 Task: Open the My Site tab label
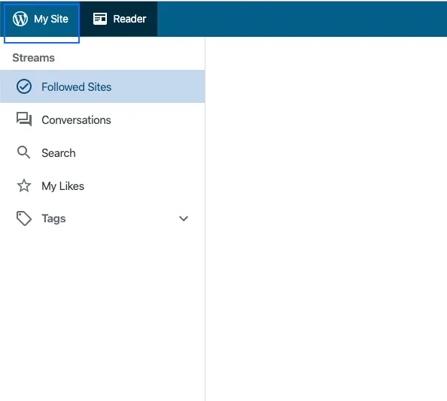coord(51,19)
